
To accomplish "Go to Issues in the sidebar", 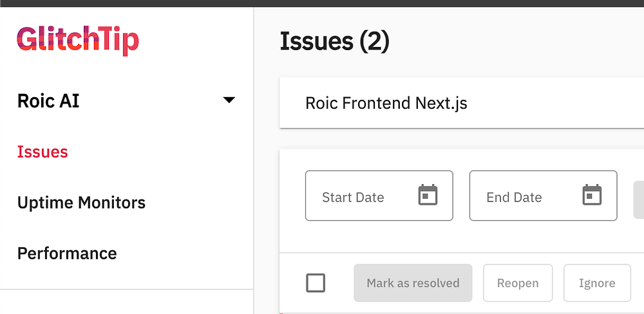I will (43, 152).
